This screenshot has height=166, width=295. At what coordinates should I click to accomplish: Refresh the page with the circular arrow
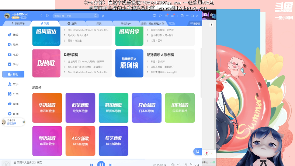(47, 15)
